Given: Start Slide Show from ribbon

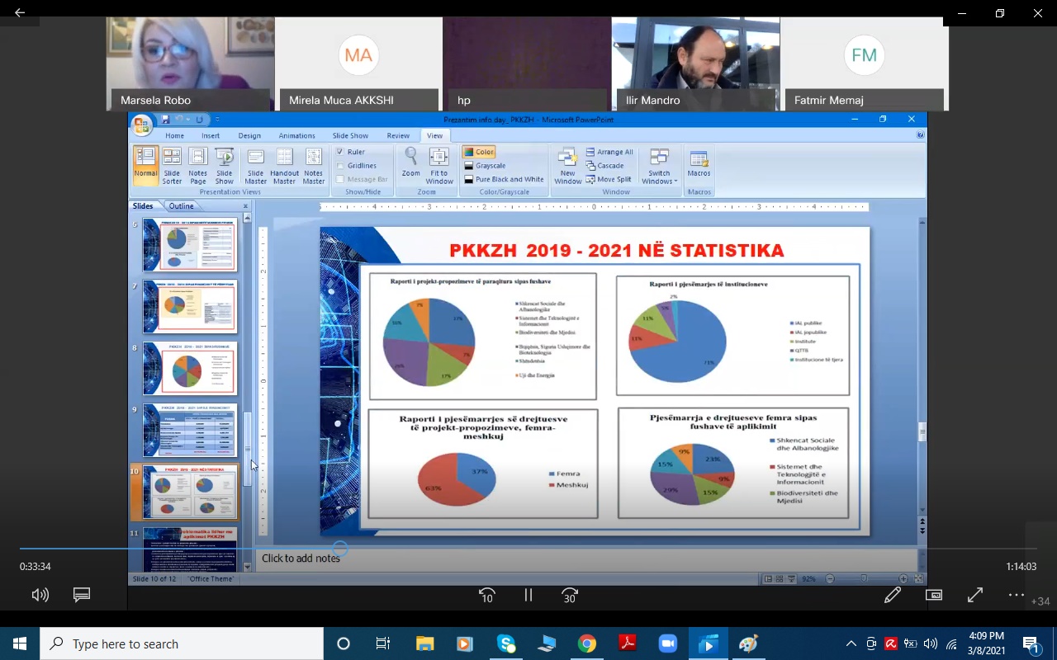Looking at the screenshot, I should pyautogui.click(x=225, y=166).
